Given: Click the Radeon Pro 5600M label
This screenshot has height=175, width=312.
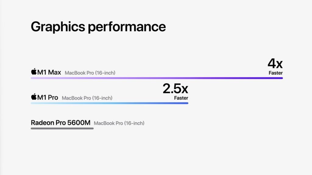Looking at the screenshot, I should coord(61,123).
